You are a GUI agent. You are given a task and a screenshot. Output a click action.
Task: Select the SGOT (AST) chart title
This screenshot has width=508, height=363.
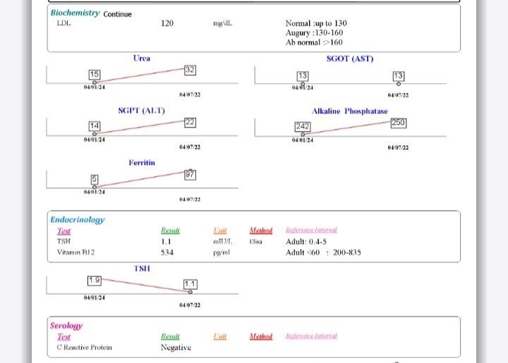(x=350, y=59)
